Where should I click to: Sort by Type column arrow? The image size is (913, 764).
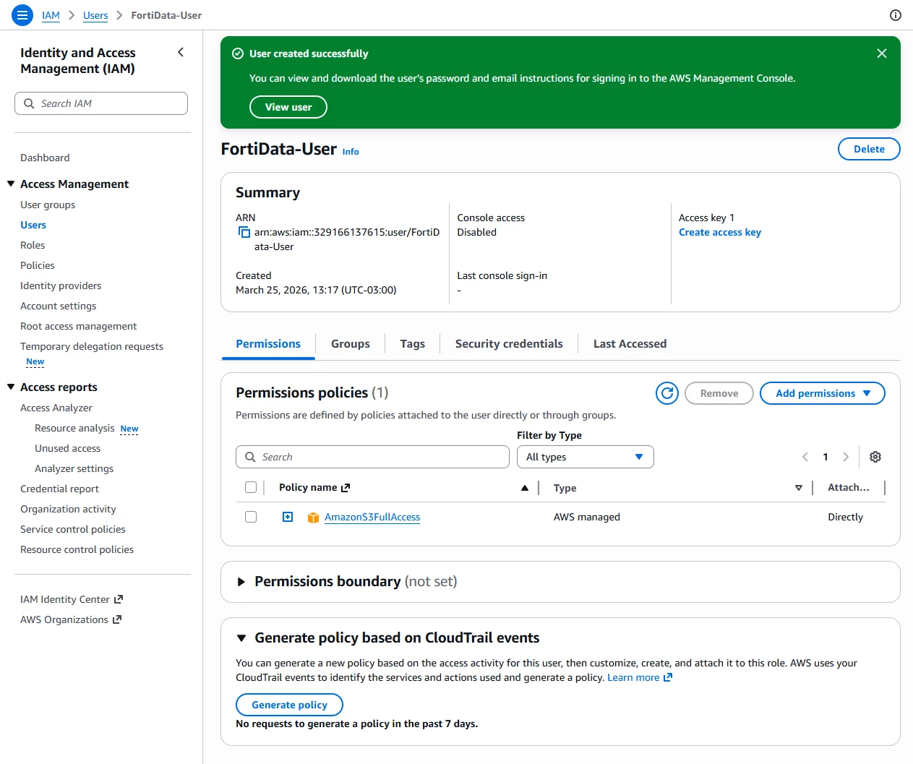(799, 488)
